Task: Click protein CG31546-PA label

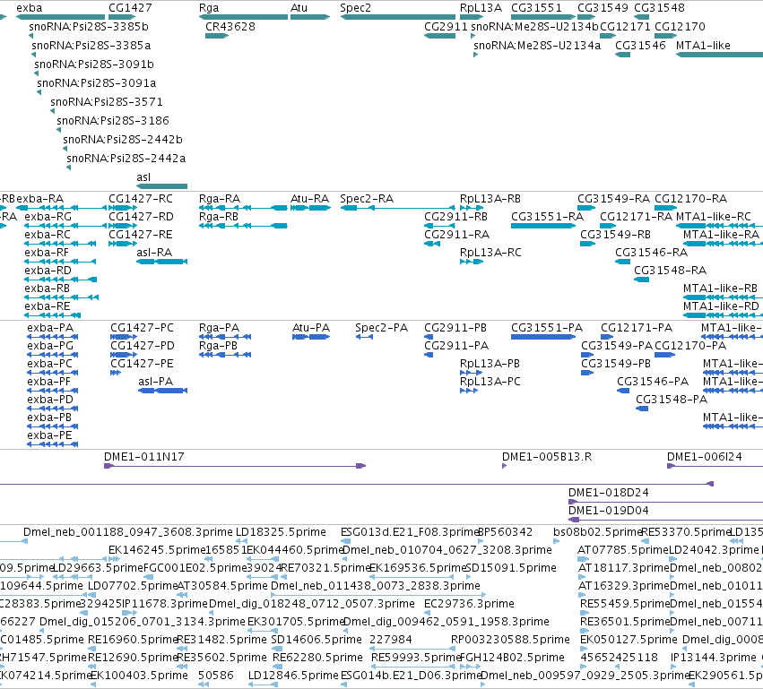Action: (653, 382)
